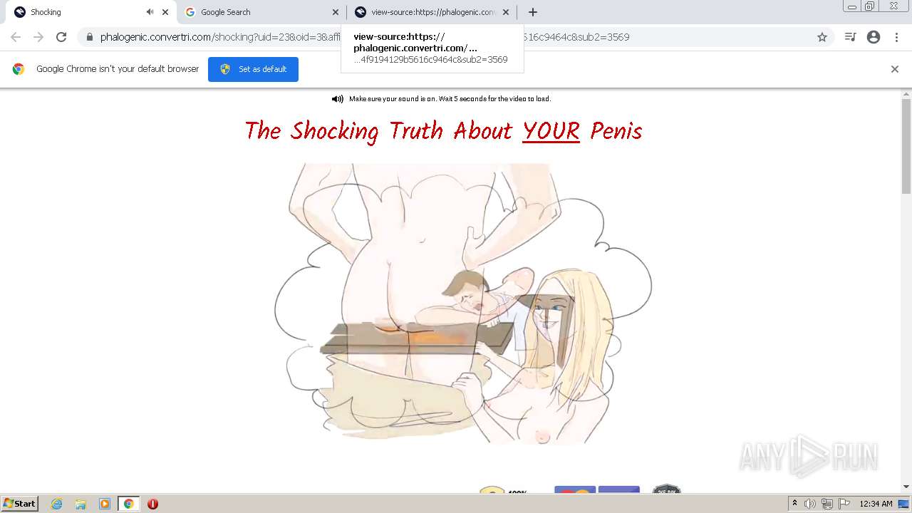The image size is (912, 513).
Task: Show hidden system tray icons
Action: coord(794,504)
